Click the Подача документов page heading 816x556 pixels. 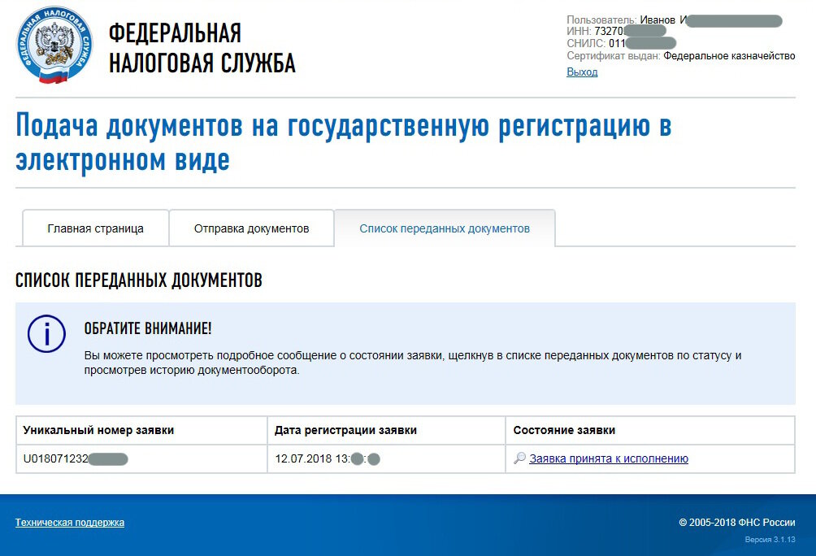point(344,142)
